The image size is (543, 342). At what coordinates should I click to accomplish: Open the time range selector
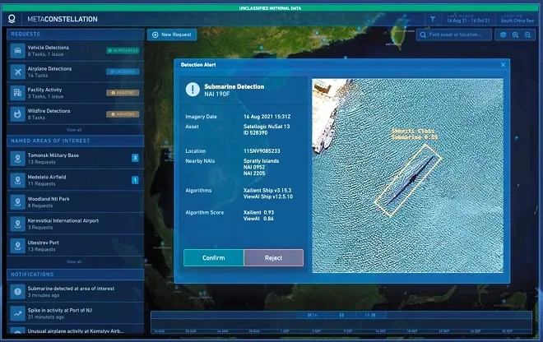pos(468,19)
